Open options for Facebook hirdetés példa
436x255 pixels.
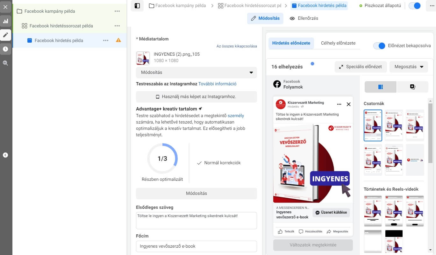tap(106, 40)
